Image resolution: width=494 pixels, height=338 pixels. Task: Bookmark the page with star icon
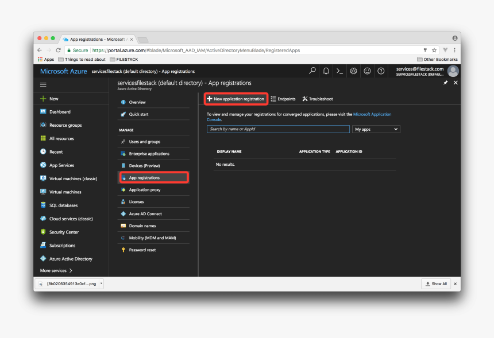[x=434, y=50]
